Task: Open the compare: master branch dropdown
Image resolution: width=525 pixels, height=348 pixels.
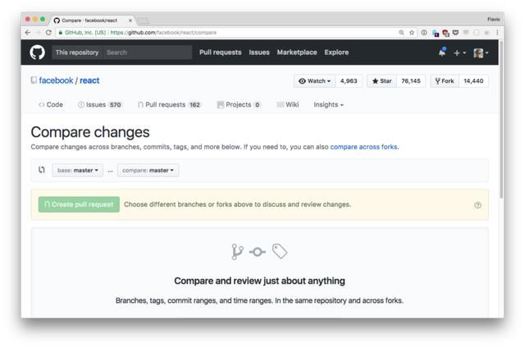Action: click(x=148, y=170)
